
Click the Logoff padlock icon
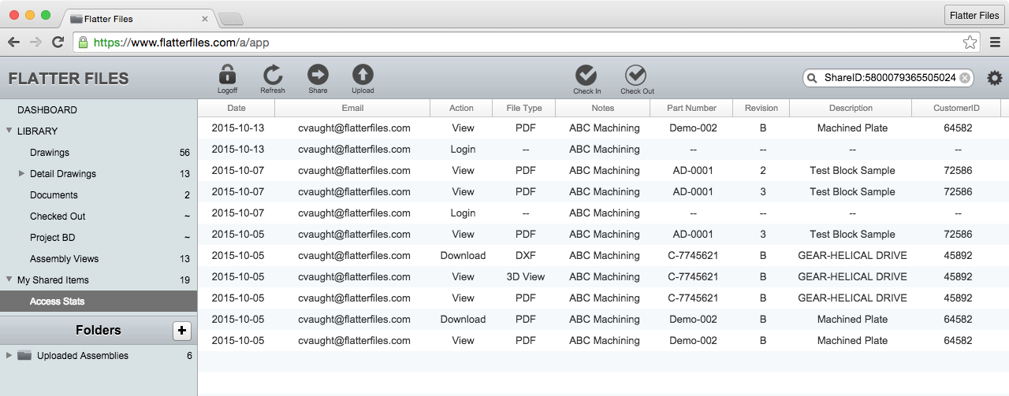pyautogui.click(x=227, y=75)
